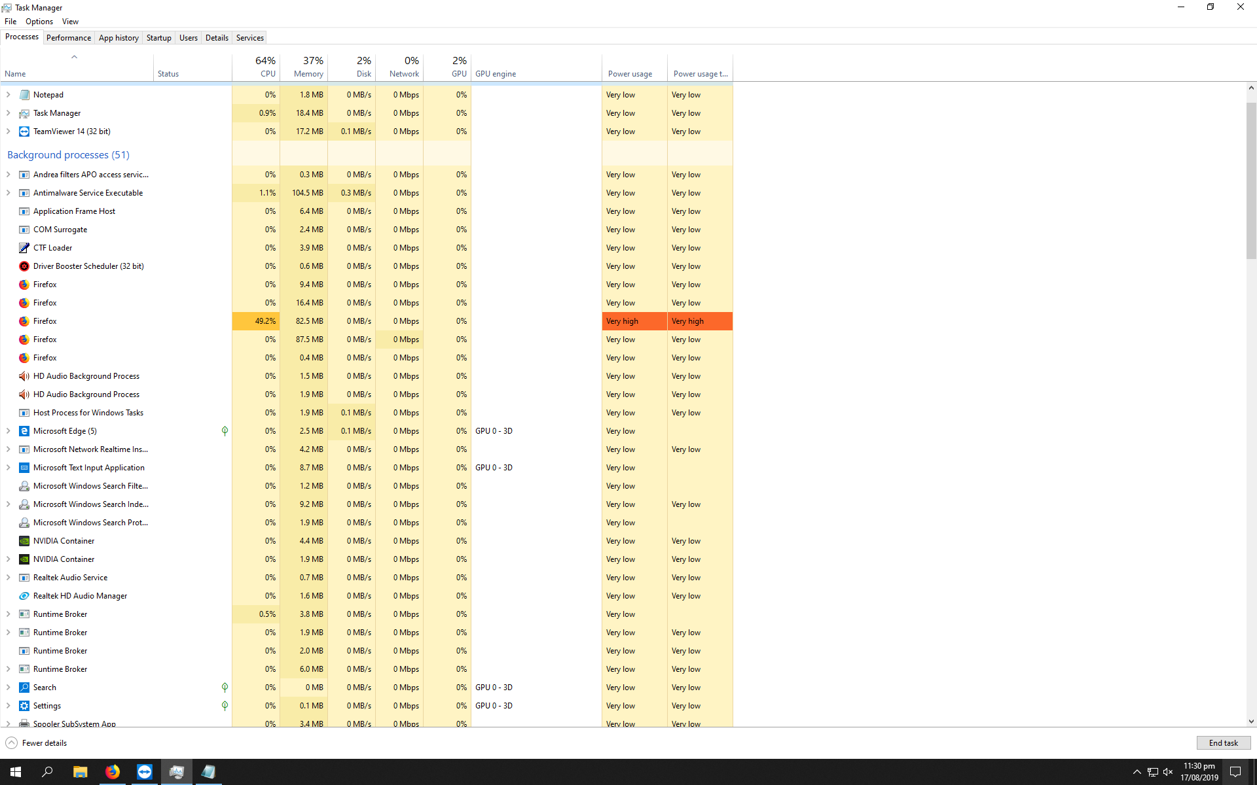Expand the Notepad process group

click(x=9, y=95)
